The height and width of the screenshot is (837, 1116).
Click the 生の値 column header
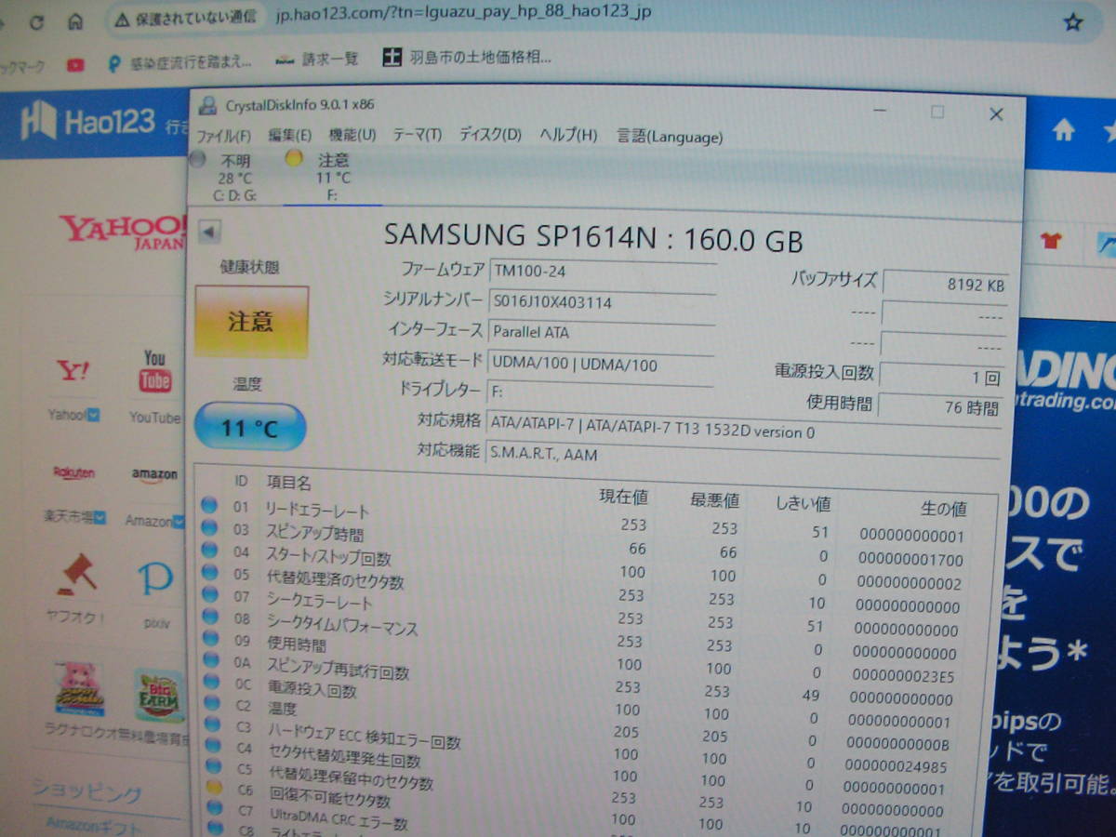943,509
